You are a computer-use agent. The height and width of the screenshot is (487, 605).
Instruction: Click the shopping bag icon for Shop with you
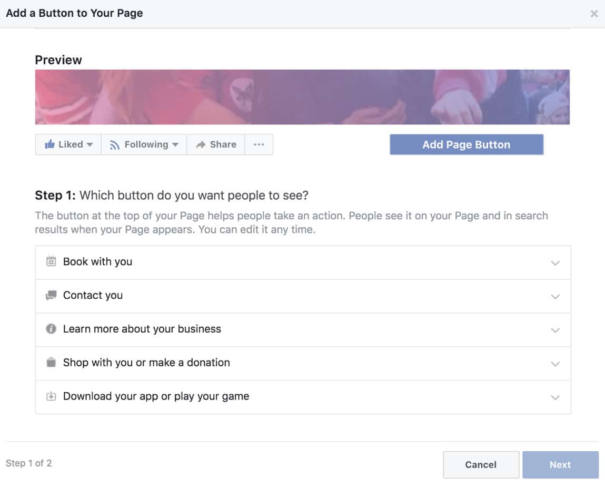51,363
